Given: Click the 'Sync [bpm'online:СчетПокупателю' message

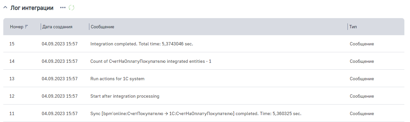Looking at the screenshot, I should [196, 113].
